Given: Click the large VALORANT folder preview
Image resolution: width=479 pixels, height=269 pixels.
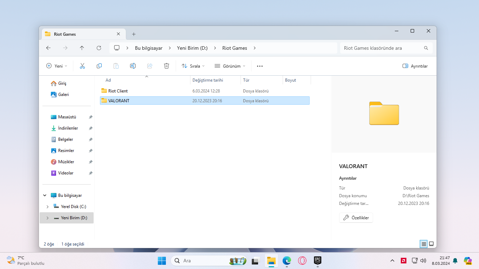Looking at the screenshot, I should (x=384, y=113).
